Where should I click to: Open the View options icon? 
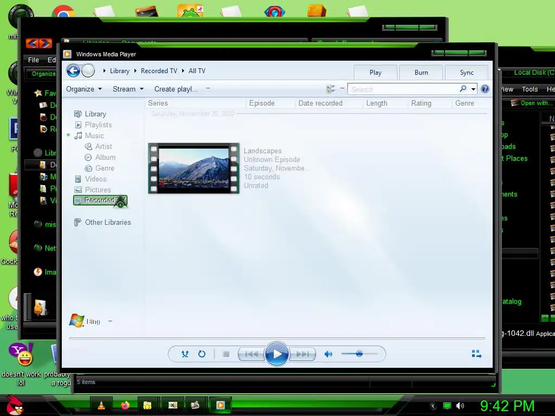331,89
